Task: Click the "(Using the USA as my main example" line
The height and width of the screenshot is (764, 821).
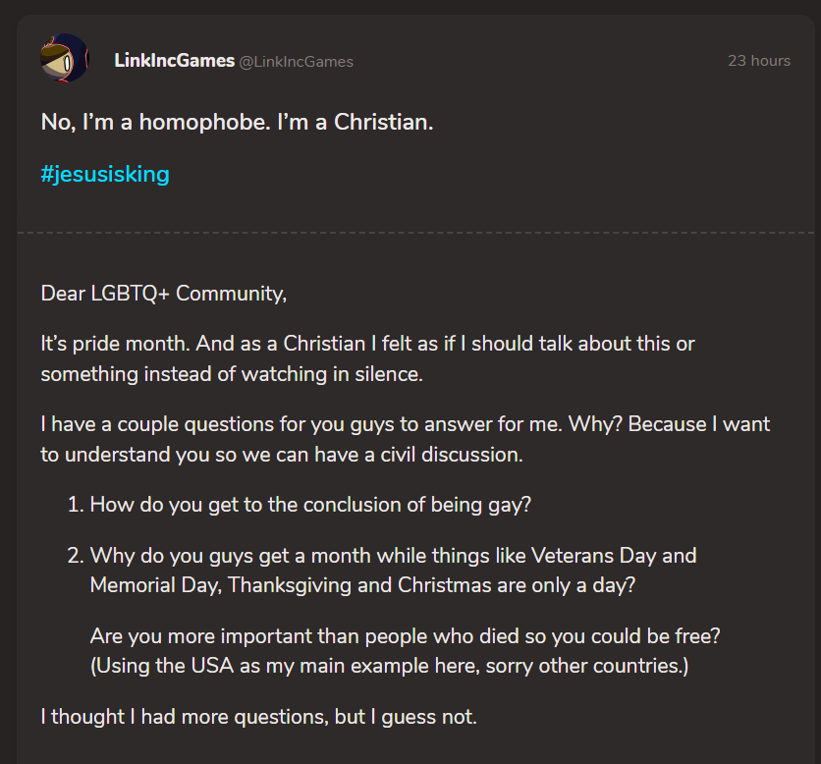Action: click(x=390, y=666)
